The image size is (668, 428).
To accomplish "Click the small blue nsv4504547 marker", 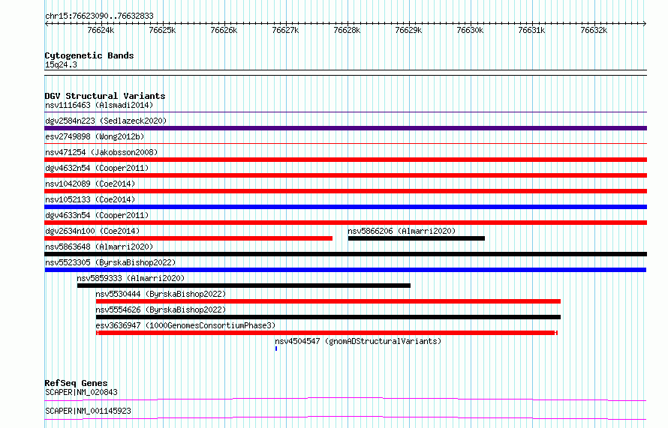I will coord(276,349).
